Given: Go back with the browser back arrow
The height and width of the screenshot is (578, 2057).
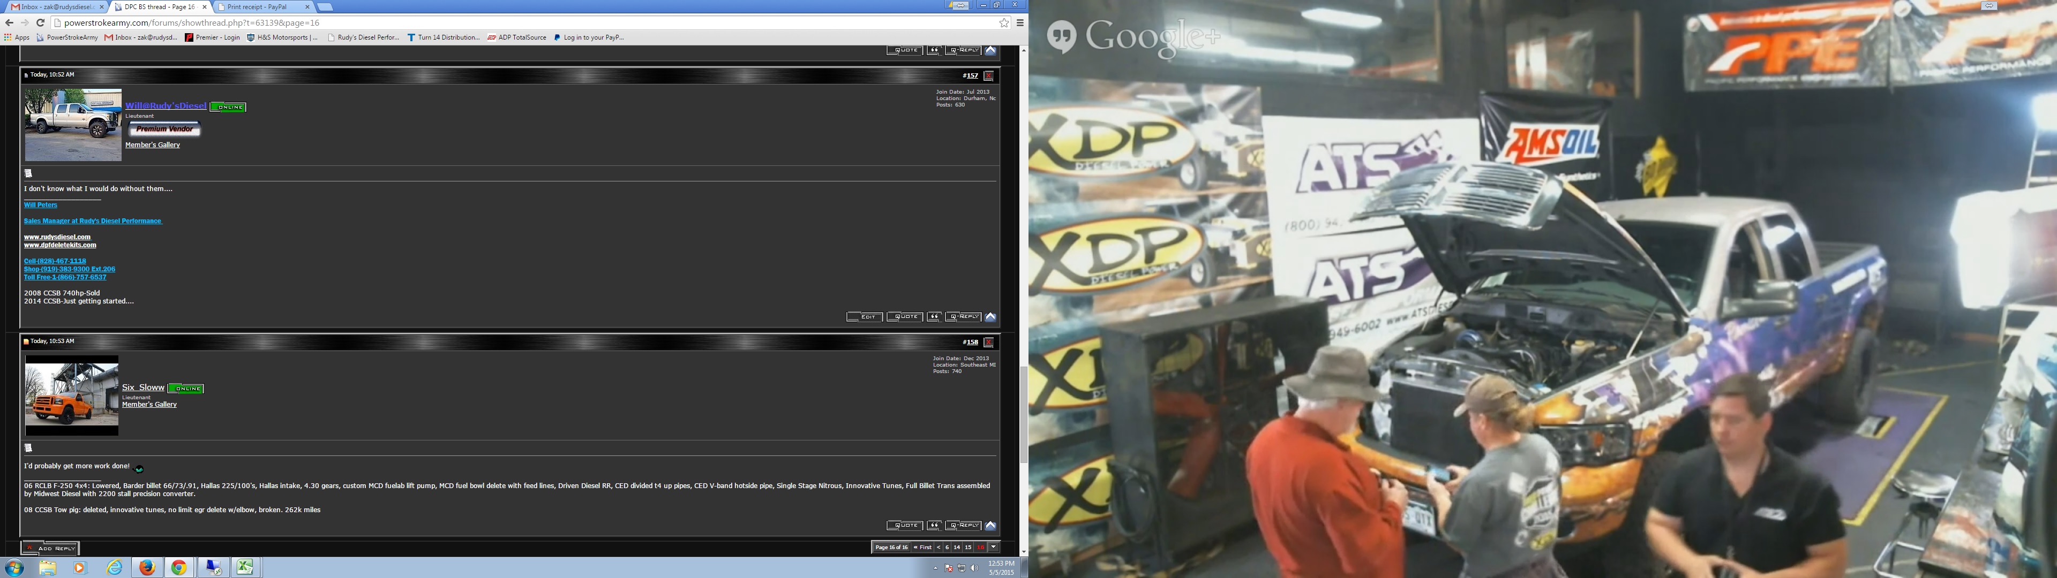Looking at the screenshot, I should click(x=9, y=22).
